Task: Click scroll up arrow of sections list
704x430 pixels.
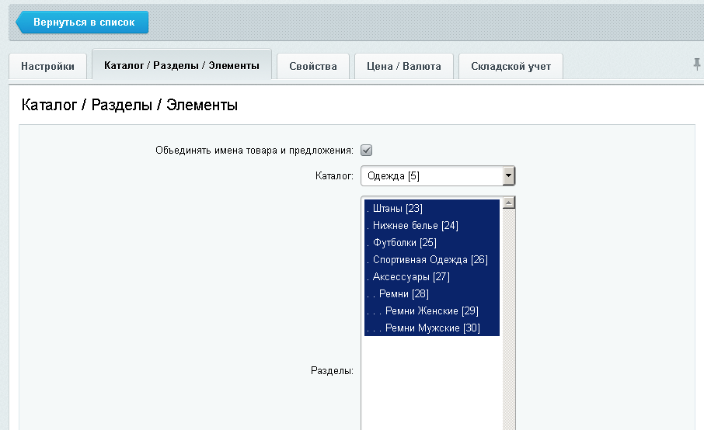Action: click(x=509, y=203)
